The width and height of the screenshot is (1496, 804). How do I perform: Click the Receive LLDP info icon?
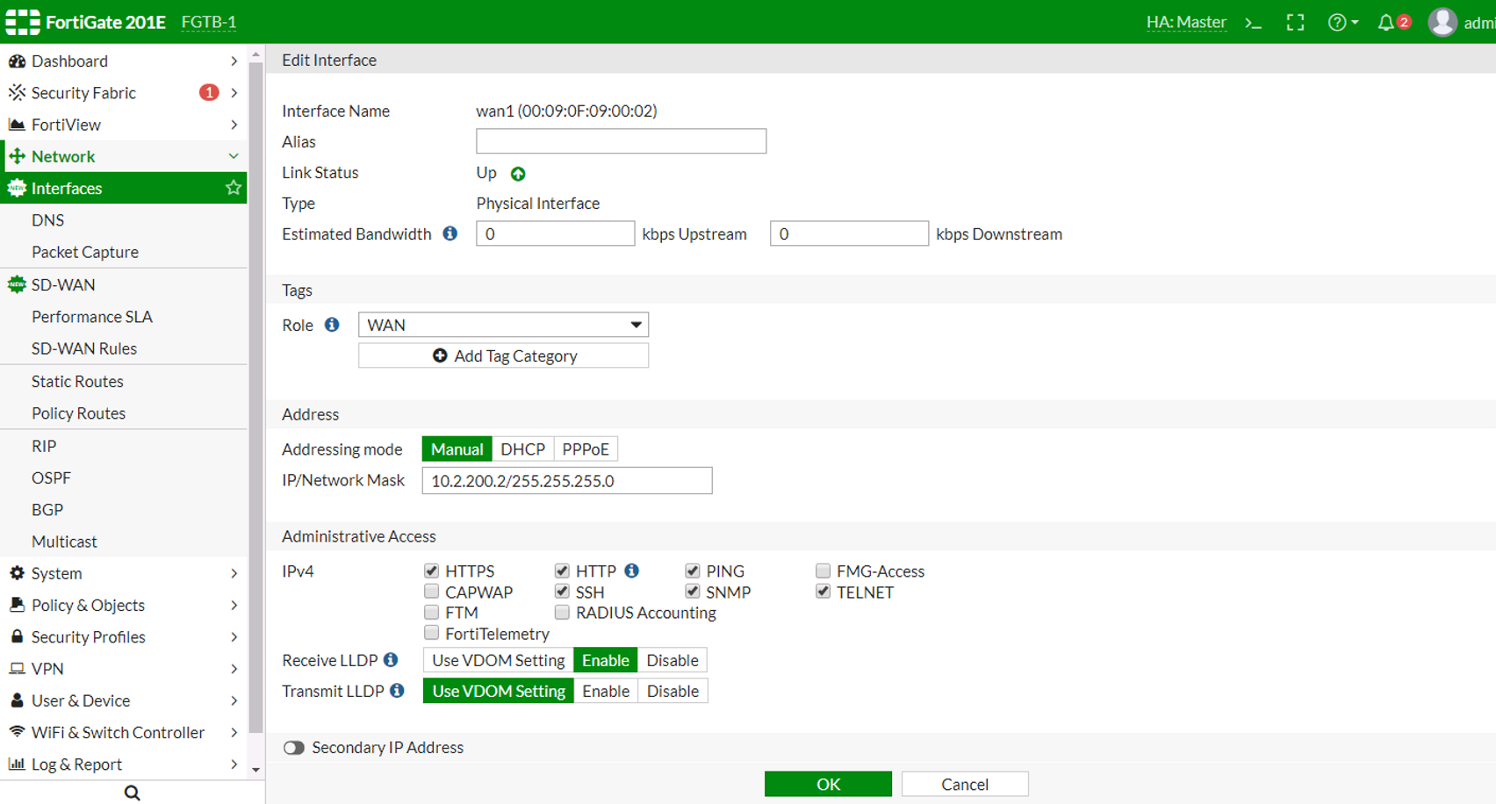coord(391,660)
